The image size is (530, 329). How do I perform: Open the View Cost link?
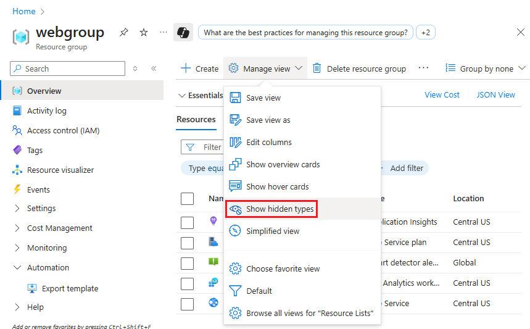point(442,95)
